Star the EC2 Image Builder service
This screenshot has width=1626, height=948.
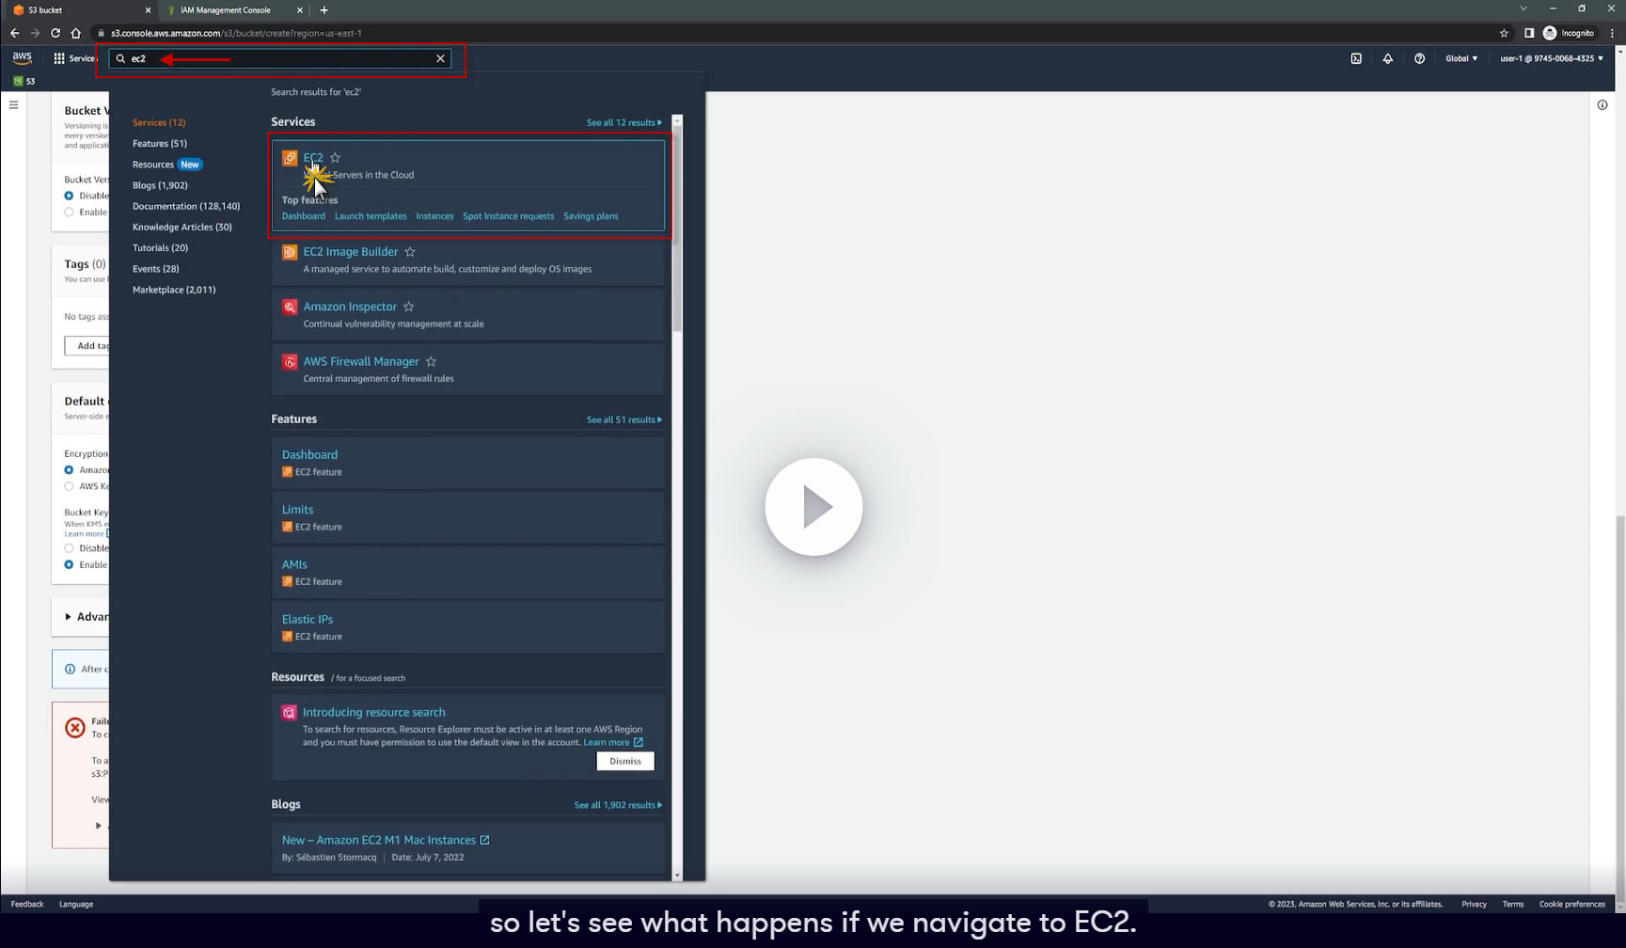tap(410, 252)
